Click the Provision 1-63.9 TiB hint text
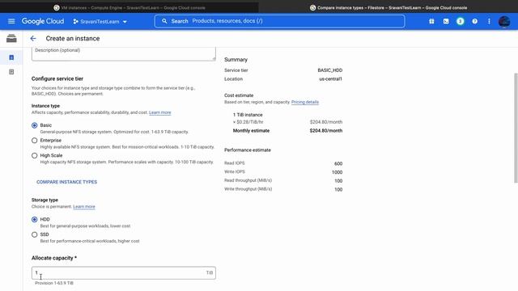518x291 pixels. click(x=54, y=283)
